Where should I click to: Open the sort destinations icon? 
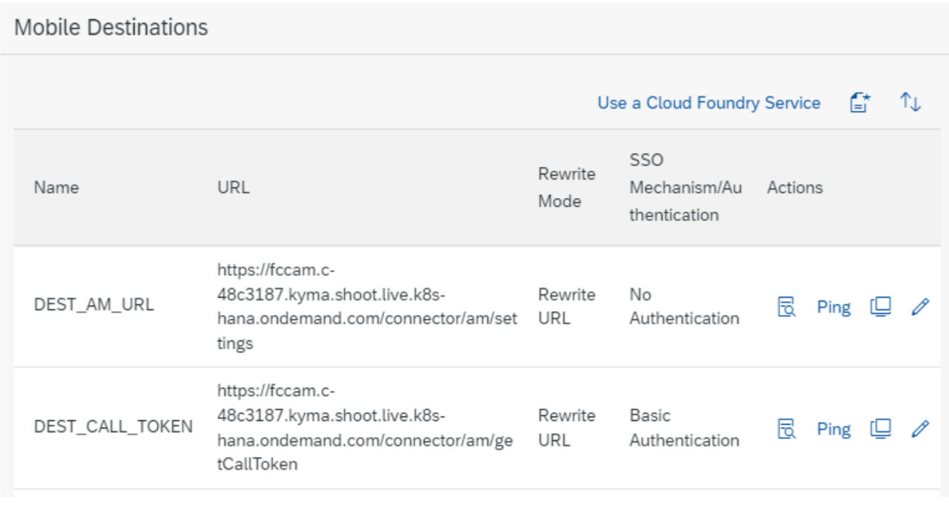pyautogui.click(x=910, y=102)
